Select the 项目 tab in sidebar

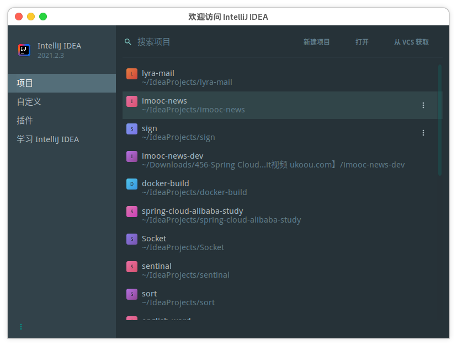coord(62,83)
